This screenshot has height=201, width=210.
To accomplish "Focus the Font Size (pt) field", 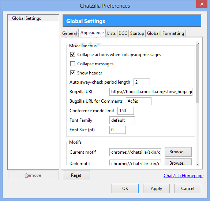I will 117,130.
